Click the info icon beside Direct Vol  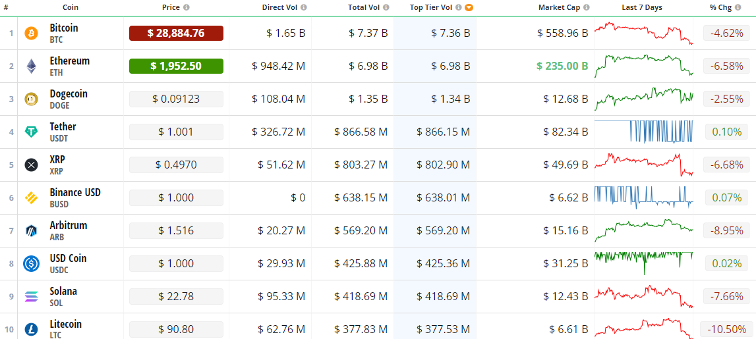tap(304, 8)
